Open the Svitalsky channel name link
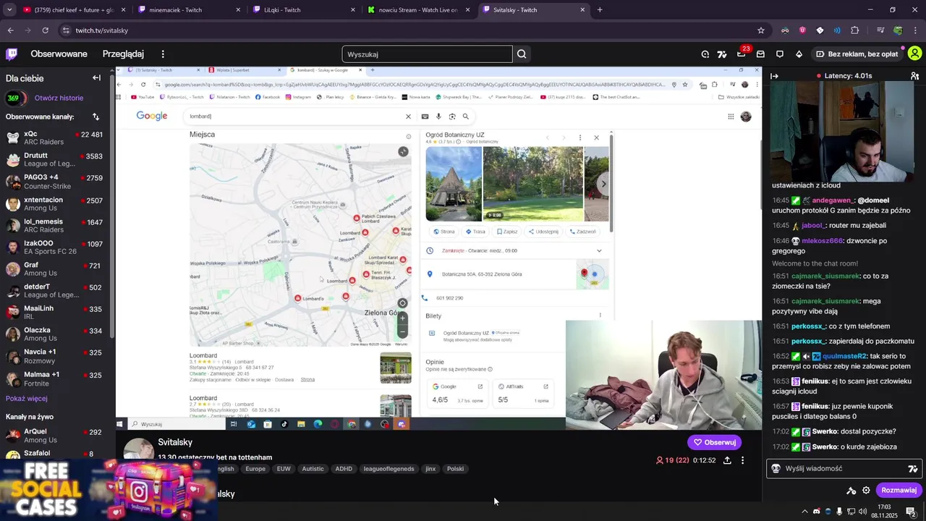The image size is (926, 521). (175, 442)
